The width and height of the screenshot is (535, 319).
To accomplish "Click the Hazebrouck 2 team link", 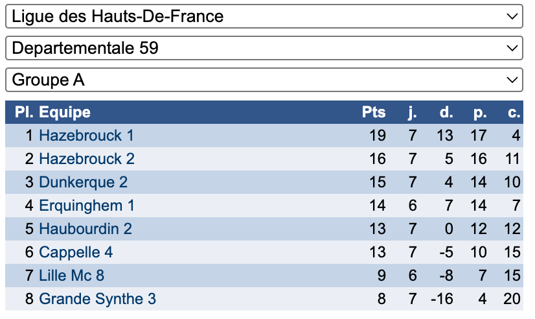I will pos(87,159).
